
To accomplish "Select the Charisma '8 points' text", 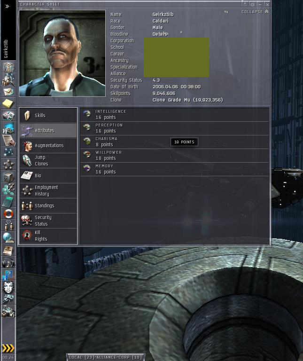I will [x=104, y=144].
